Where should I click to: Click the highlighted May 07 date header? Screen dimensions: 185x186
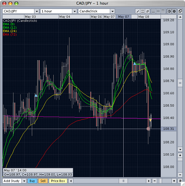click(x=124, y=17)
